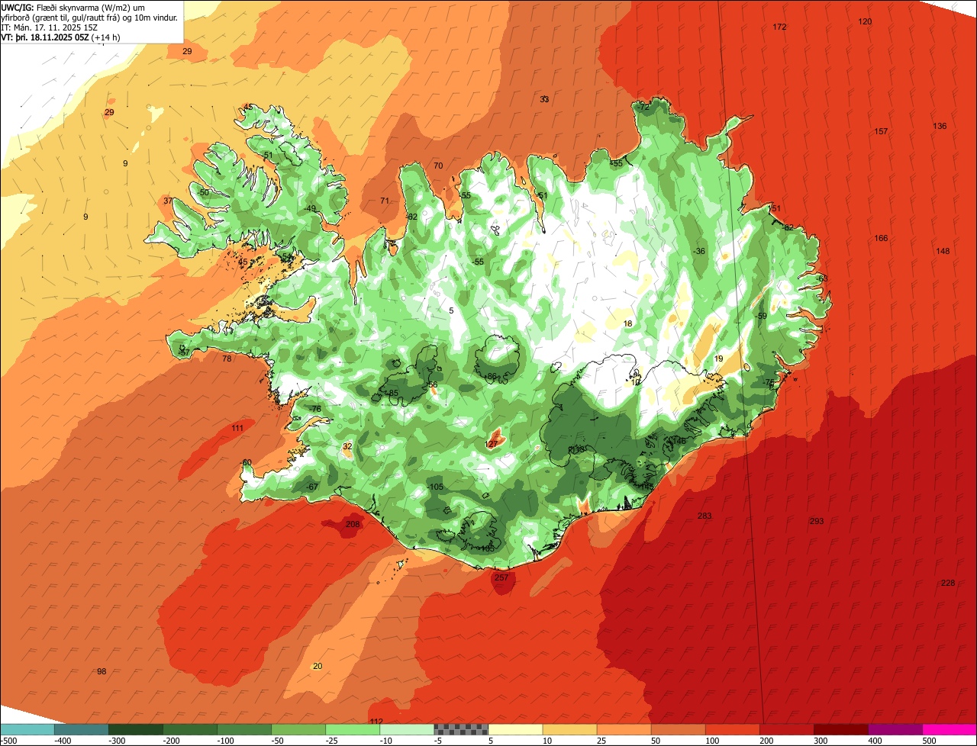This screenshot has width=977, height=746.
Task: Click the inland flux value 127
Action: click(492, 444)
